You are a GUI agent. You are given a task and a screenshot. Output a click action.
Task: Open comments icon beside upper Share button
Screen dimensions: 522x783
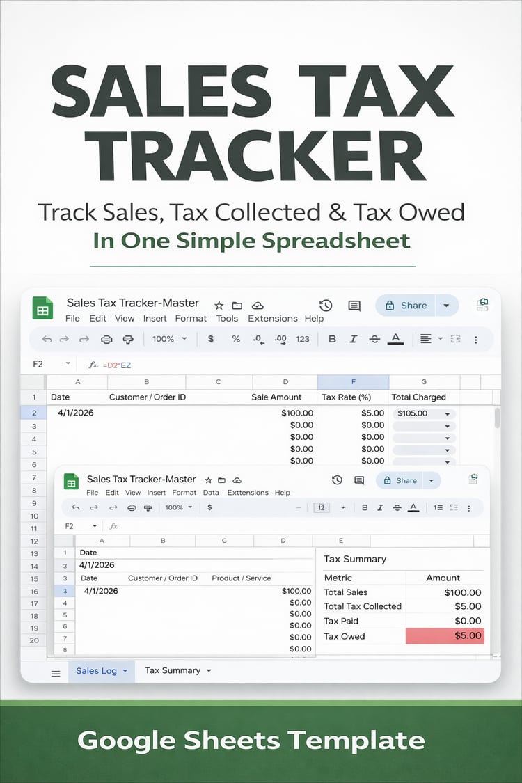click(354, 305)
